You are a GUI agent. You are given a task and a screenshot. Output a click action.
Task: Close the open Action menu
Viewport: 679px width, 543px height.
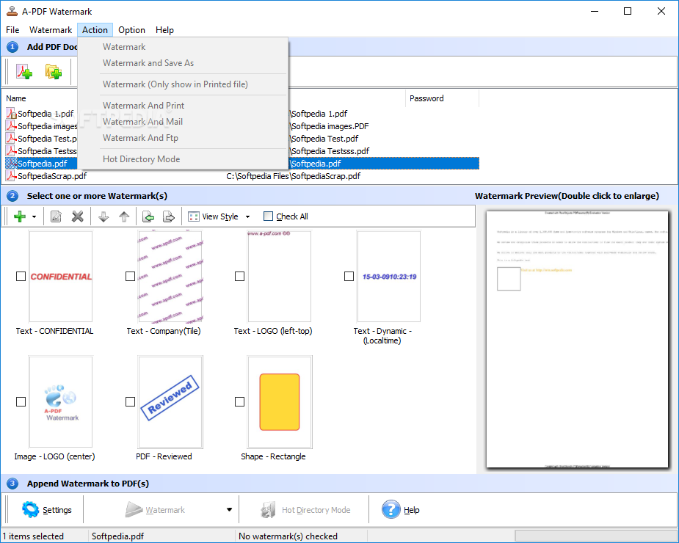(x=95, y=30)
